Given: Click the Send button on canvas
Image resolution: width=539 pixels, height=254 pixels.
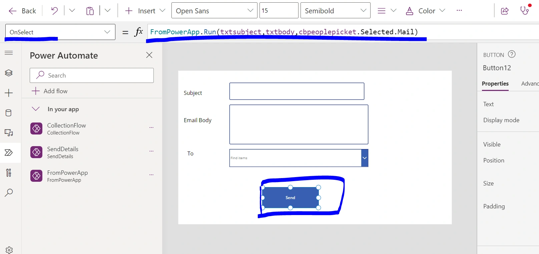Looking at the screenshot, I should [290, 197].
